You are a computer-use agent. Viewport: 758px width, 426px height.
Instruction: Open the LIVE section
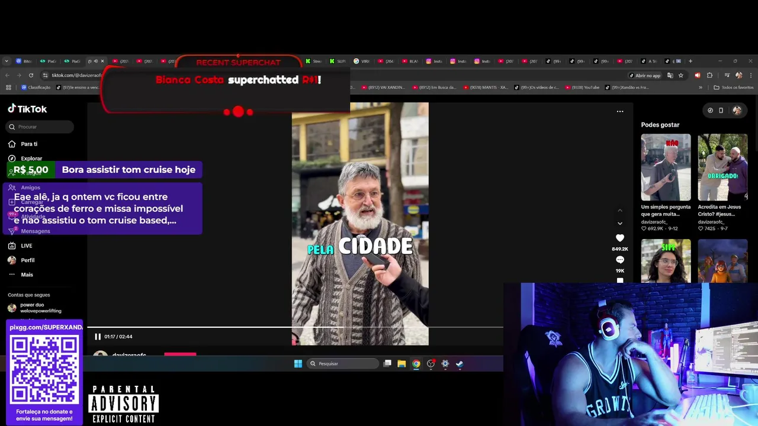(20, 246)
